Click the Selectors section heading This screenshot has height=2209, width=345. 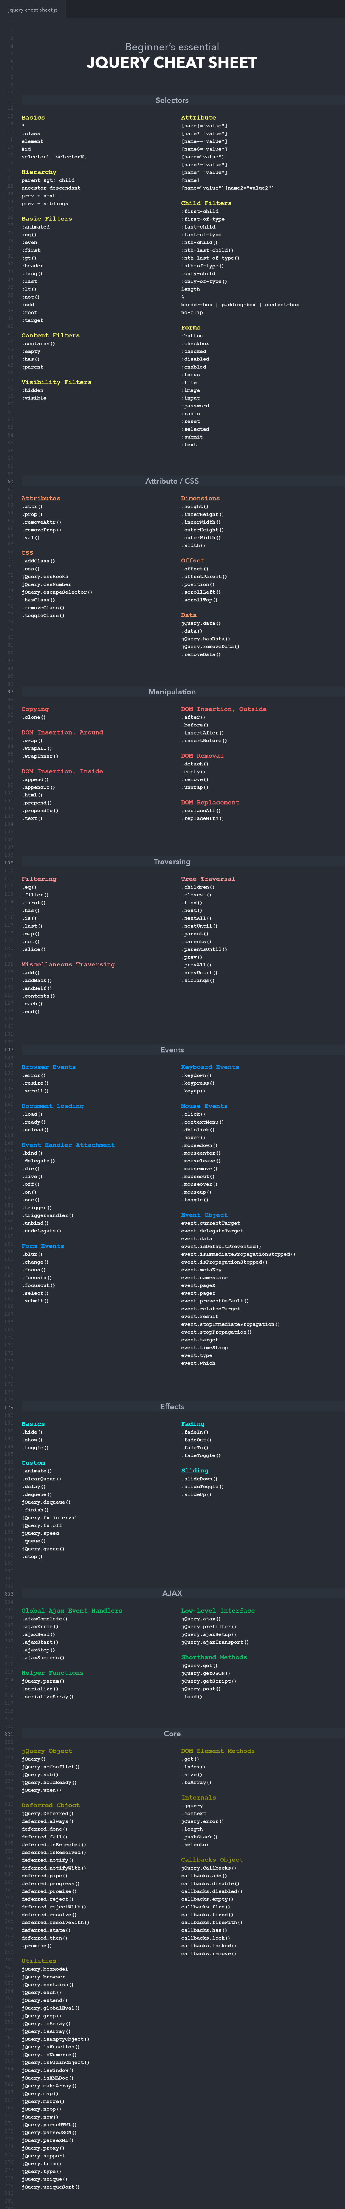click(172, 100)
